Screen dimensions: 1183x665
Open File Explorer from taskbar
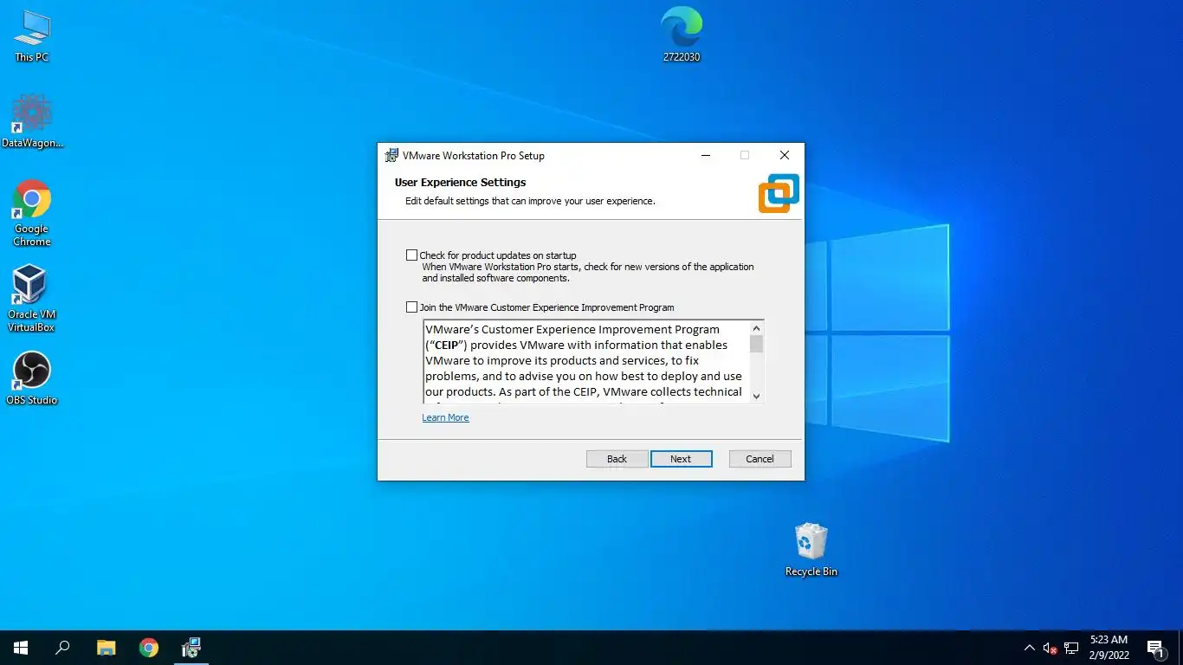point(106,648)
